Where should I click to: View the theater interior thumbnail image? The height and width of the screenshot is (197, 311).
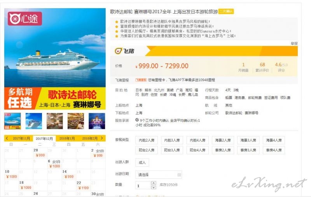point(97,121)
